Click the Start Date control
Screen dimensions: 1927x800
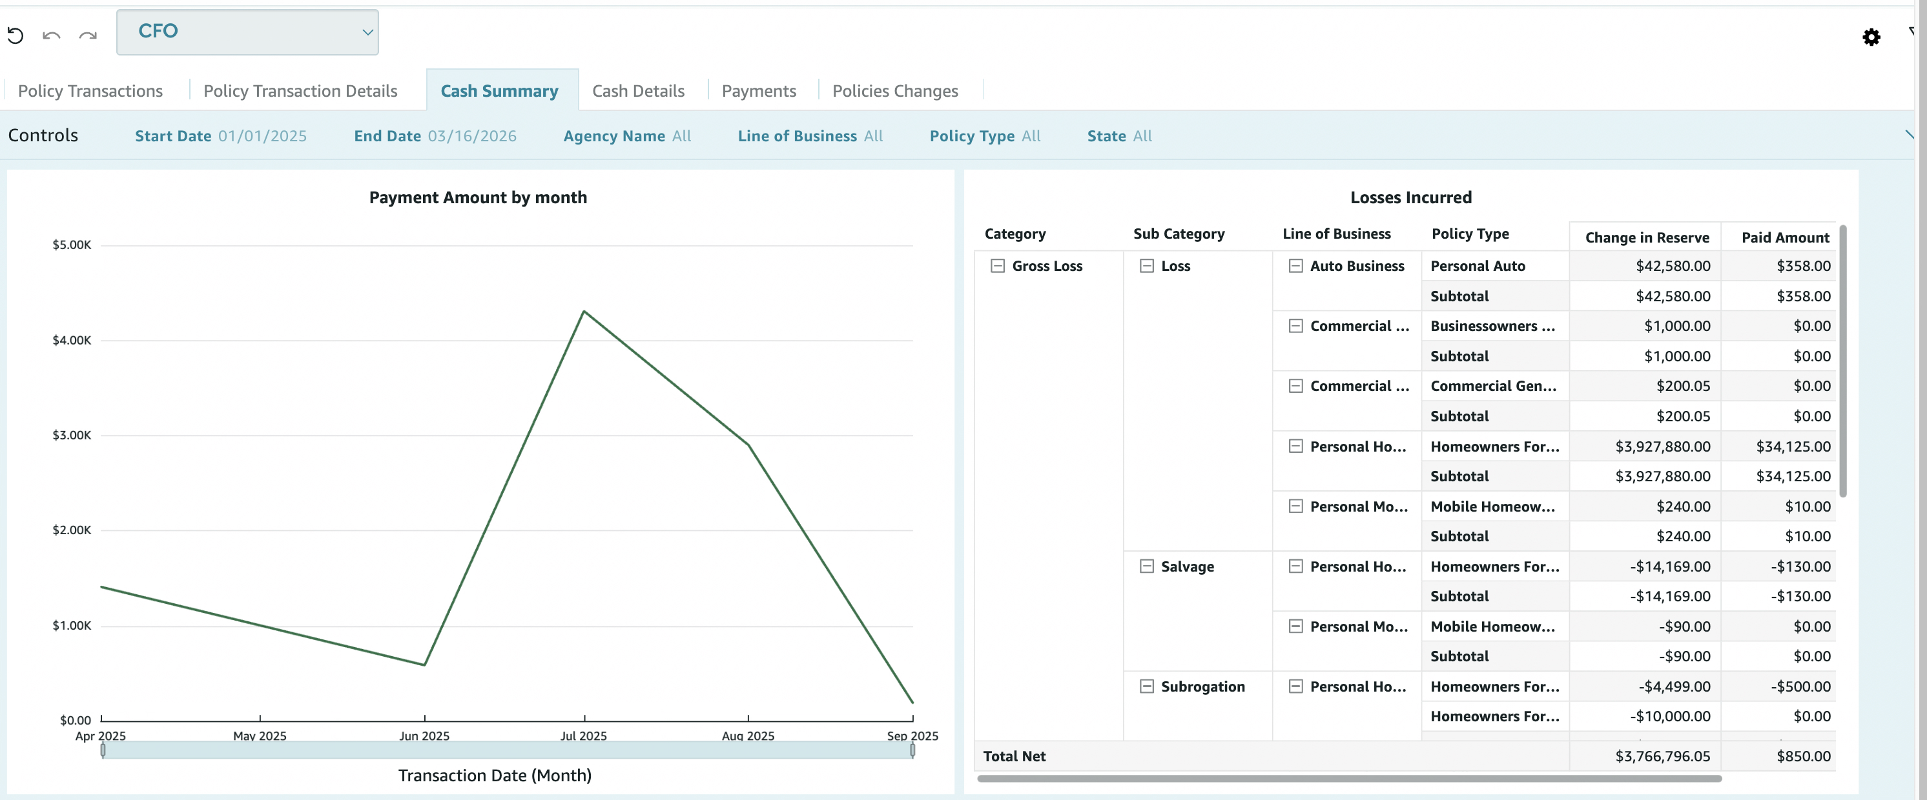point(221,136)
